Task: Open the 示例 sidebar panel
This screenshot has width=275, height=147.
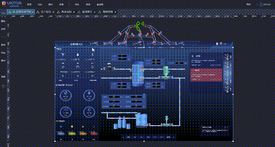Action: (x=3, y=29)
